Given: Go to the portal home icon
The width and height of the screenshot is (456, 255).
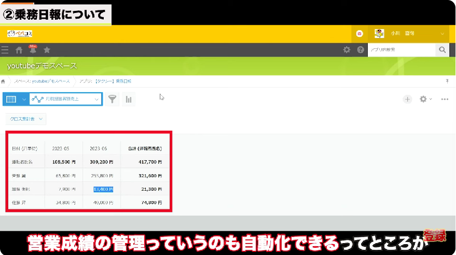Looking at the screenshot, I should point(19,50).
